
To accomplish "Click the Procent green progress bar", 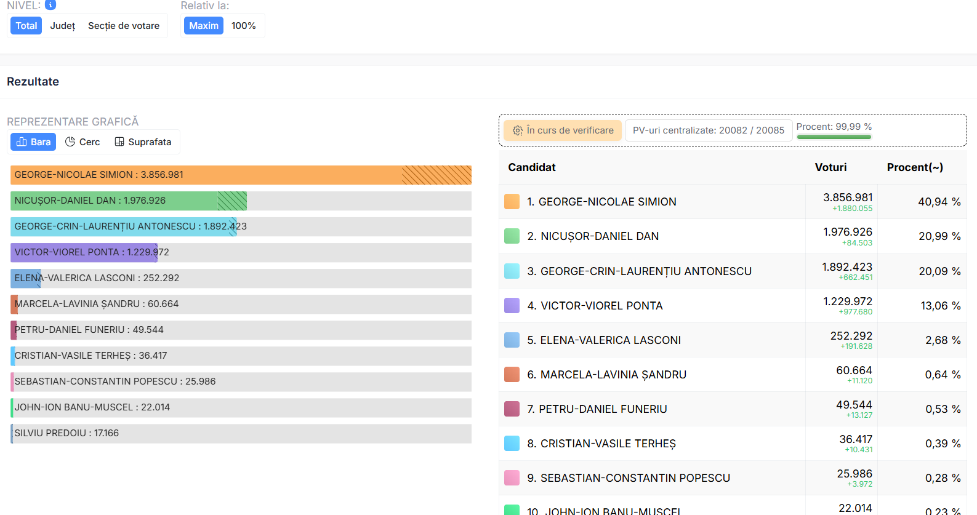I will point(834,137).
